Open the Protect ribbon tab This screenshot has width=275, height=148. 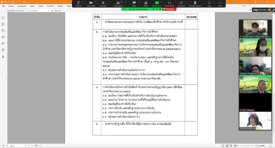pyautogui.click(x=50, y=6)
